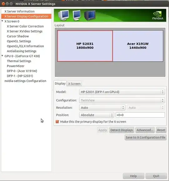This screenshot has width=169, height=181.
Task: Collapse the X Screen 0 tree node
Action: 2,21
